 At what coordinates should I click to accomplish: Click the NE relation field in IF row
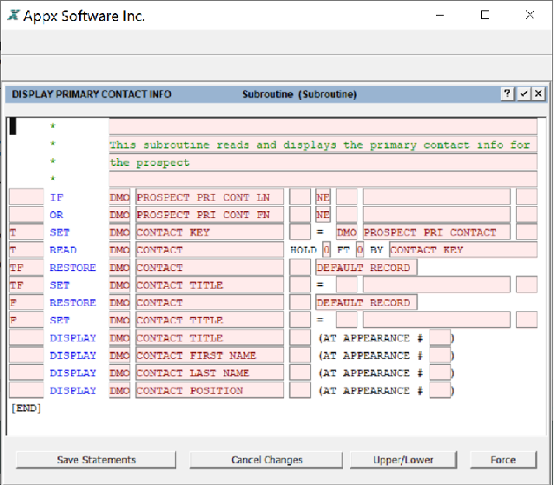tap(323, 197)
